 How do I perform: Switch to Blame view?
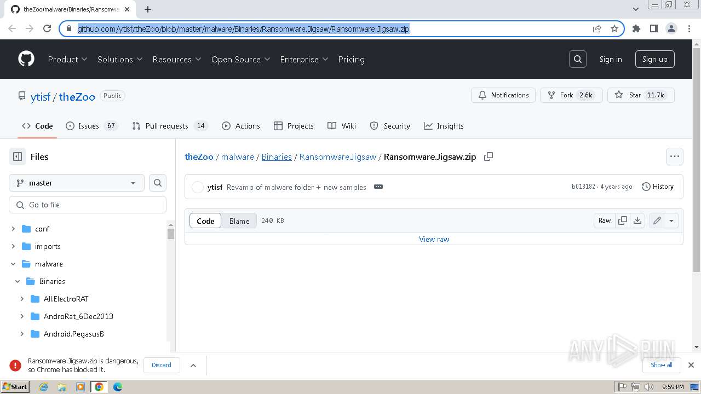tap(239, 221)
